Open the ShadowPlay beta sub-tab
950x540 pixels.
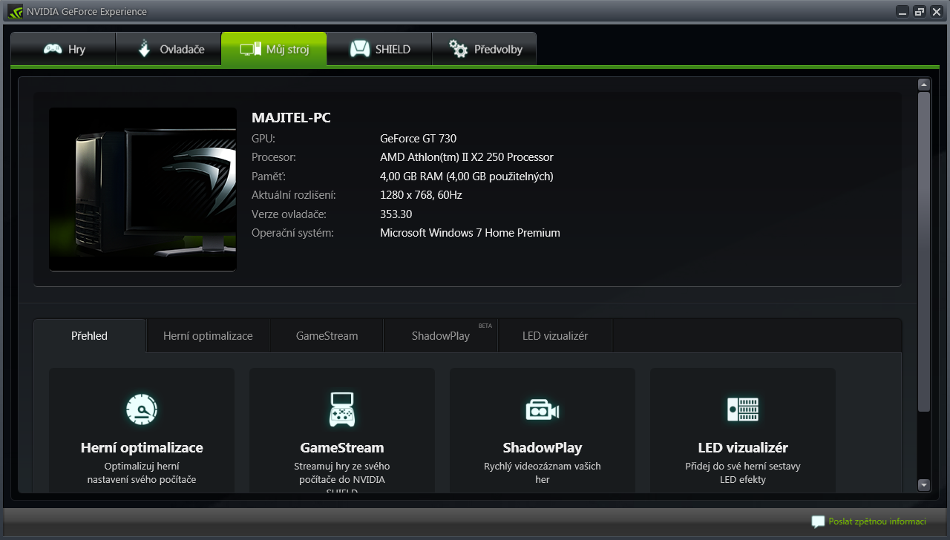tap(441, 336)
